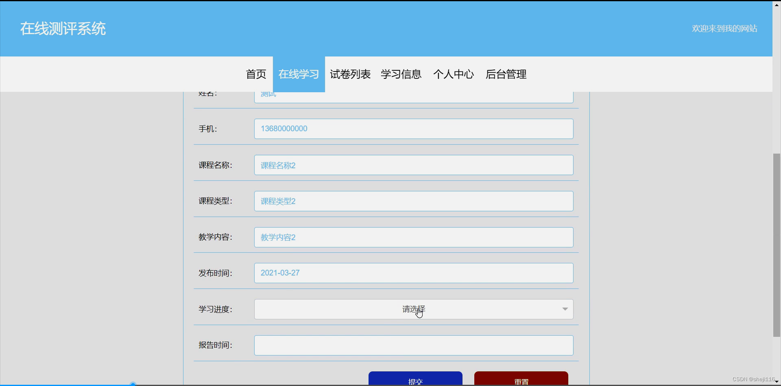Click inside the empty 报告时间 input field
The image size is (781, 386).
point(413,345)
